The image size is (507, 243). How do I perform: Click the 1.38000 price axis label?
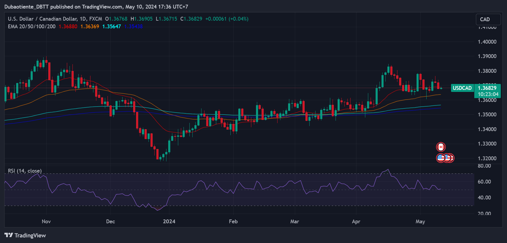point(487,71)
